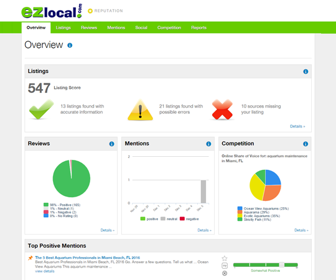Click the gray neutral bar in Mentions chart

tap(203, 192)
